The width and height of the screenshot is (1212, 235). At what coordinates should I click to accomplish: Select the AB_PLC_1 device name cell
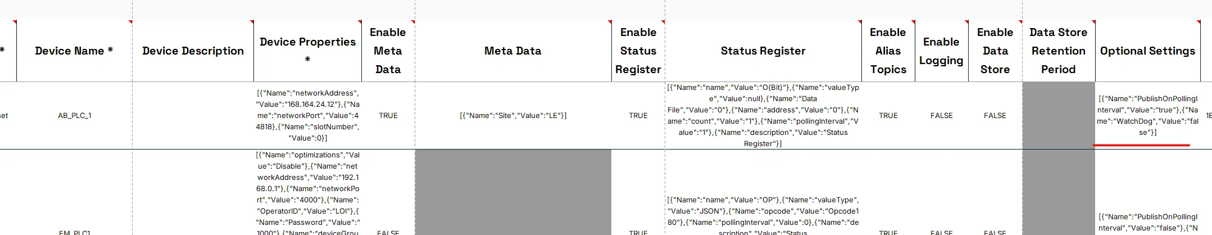(74, 115)
